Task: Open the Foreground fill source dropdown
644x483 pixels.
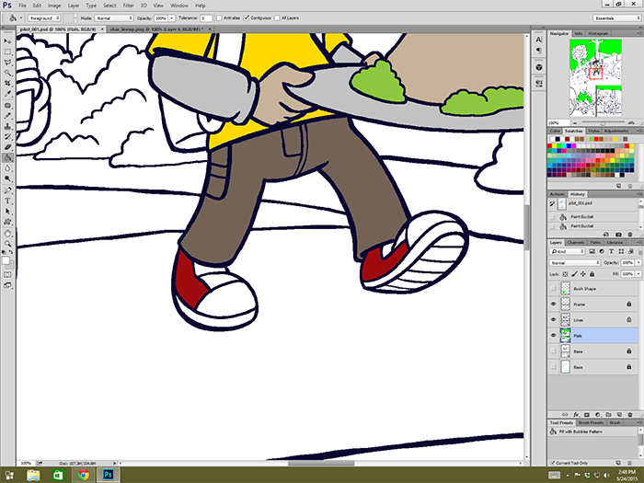Action: [44, 18]
